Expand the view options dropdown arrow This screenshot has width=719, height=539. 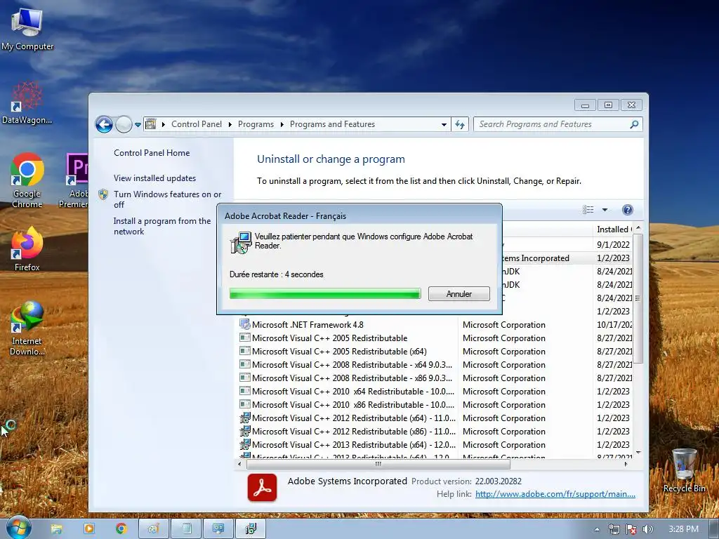605,209
